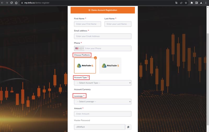This screenshot has width=209, height=132.
Task: Click the Demo Account Registration header button
Action: tap(103, 10)
